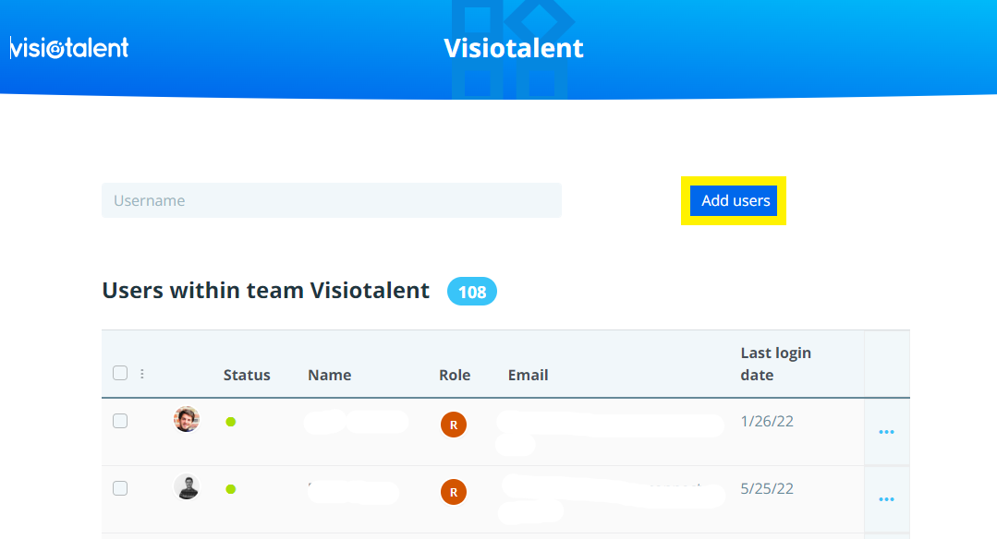
Task: Click the Role column header
Action: (x=455, y=375)
